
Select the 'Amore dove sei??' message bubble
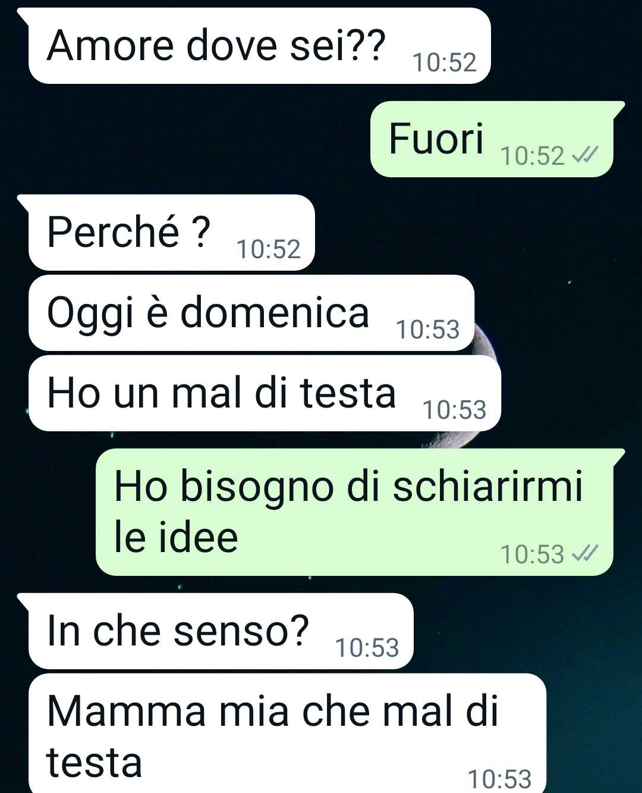pyautogui.click(x=259, y=46)
